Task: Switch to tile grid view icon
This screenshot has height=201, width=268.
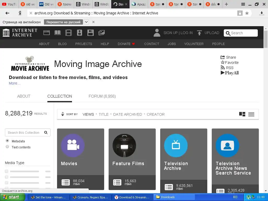Action: coord(242,114)
